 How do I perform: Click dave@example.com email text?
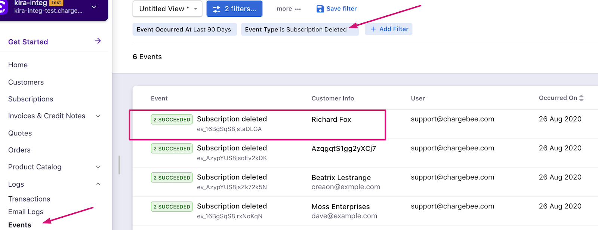tap(344, 216)
